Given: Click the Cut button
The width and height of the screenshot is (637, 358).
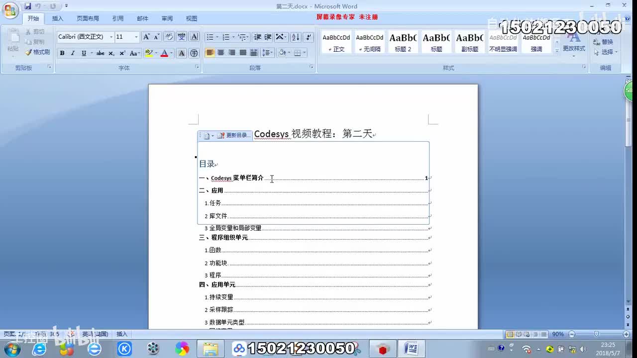Looking at the screenshot, I should (x=35, y=32).
